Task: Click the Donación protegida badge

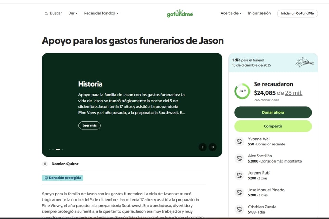Action: (62, 178)
